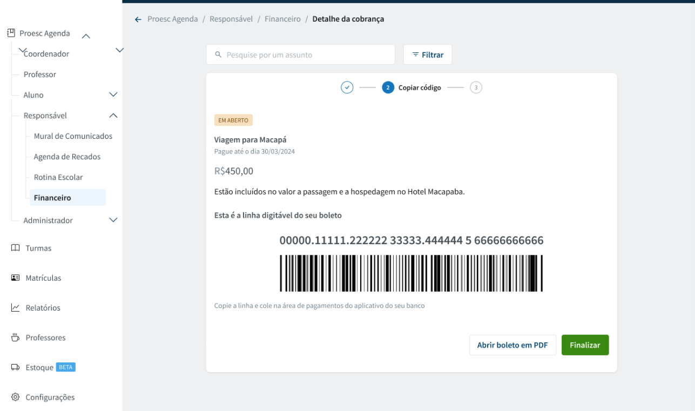Expand the Administrador submenu chevron
The image size is (695, 411).
click(113, 220)
